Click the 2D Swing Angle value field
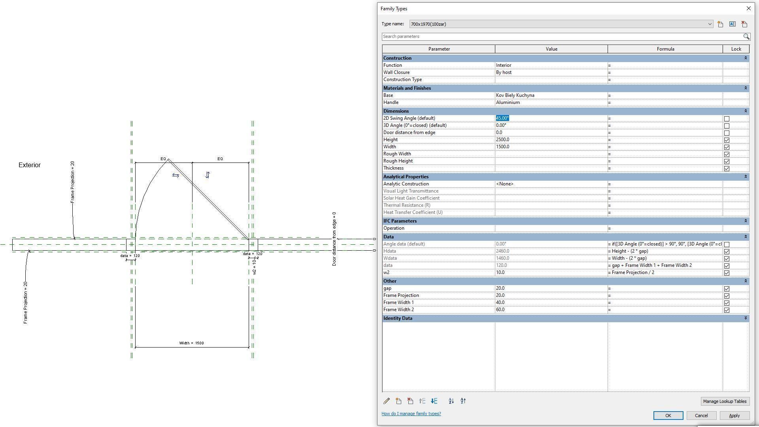The image size is (759, 427). click(x=551, y=118)
